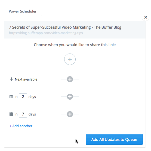Click calendar icon beside in 7 days
The height and width of the screenshot is (151, 151).
[11, 114]
